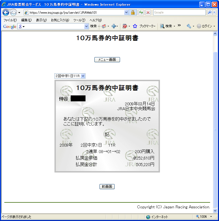
Task: Click the メニュー画面 button
Action: pyautogui.click(x=107, y=60)
